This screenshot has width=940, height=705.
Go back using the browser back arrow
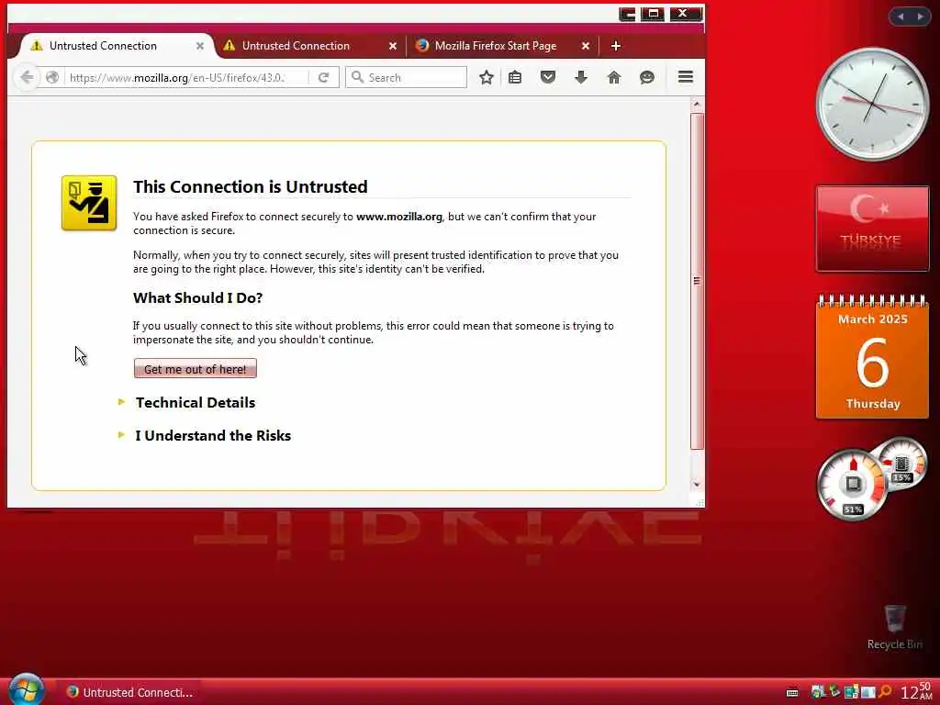(27, 77)
